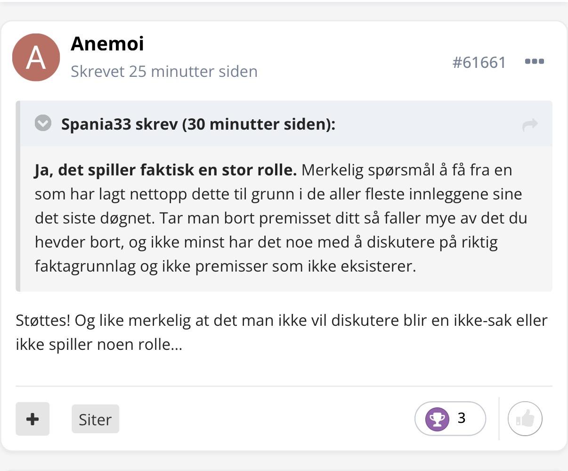Click the bold "Ja, det spiller faktisk en stor rolle."
This screenshot has width=568, height=471.
166,170
